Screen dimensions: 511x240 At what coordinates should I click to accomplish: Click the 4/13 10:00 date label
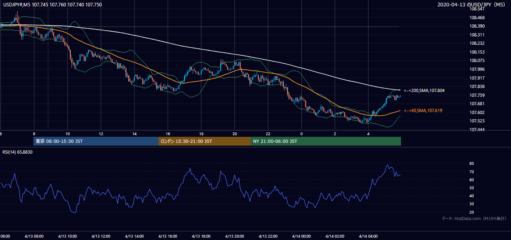pos(67,236)
